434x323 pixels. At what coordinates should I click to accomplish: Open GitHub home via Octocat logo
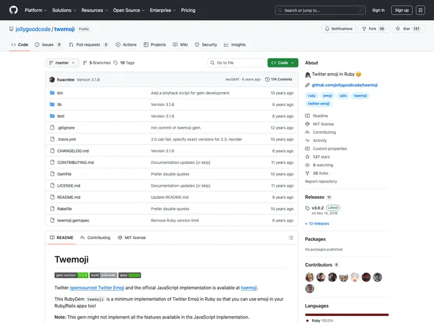point(13,10)
